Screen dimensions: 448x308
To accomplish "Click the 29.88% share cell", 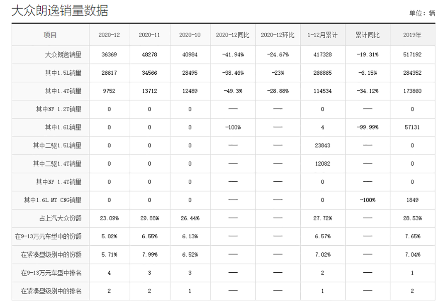I will coord(149,218).
